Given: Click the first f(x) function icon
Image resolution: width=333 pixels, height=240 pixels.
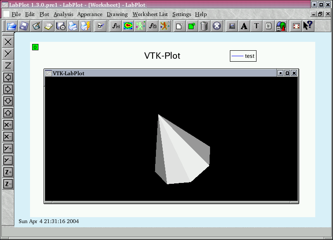Looking at the screenshot, I should [115, 26].
